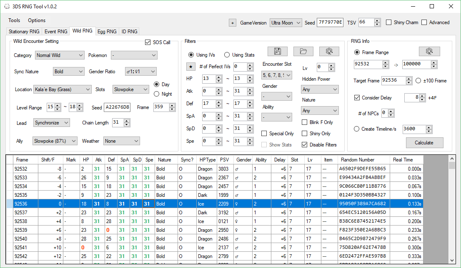This screenshot has height=268, width=461.
Task: Open the Category Normal Wild dropdown
Action: (60, 55)
